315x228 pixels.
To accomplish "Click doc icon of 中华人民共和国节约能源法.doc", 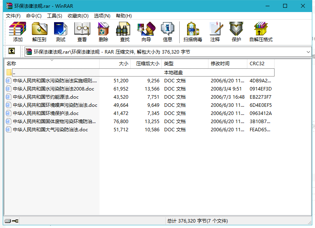I will click(8, 97).
